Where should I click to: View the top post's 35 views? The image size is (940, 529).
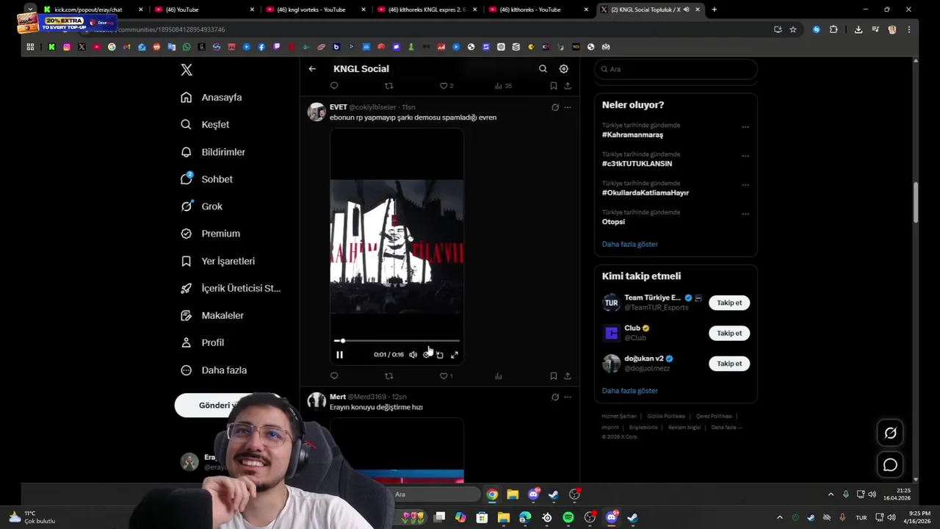[x=503, y=86]
